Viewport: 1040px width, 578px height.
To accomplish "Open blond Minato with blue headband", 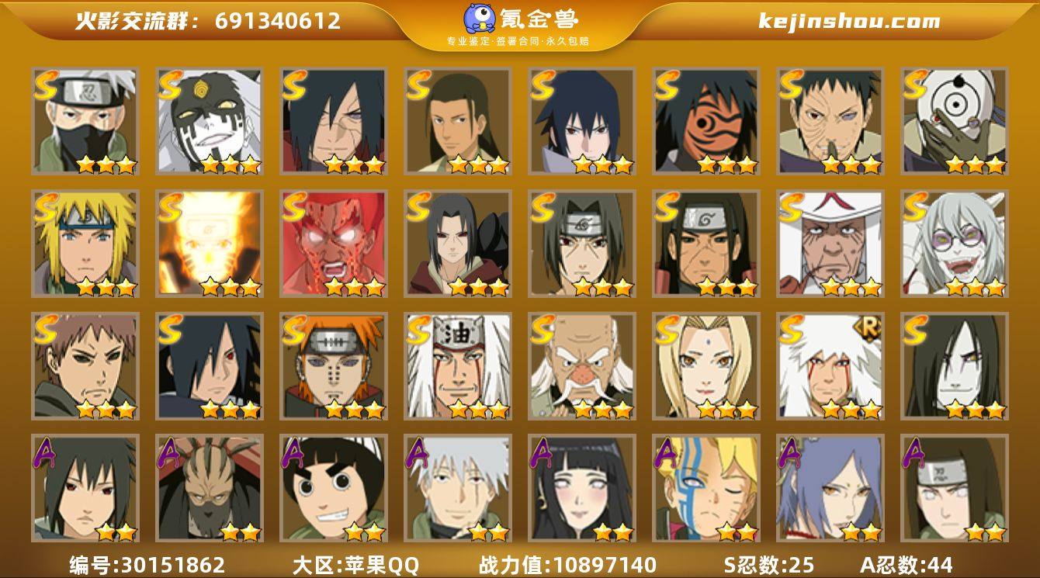I will click(x=85, y=244).
